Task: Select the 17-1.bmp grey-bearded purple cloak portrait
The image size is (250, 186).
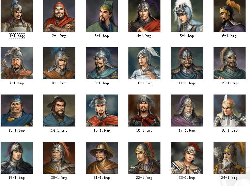Action: pos(187,111)
